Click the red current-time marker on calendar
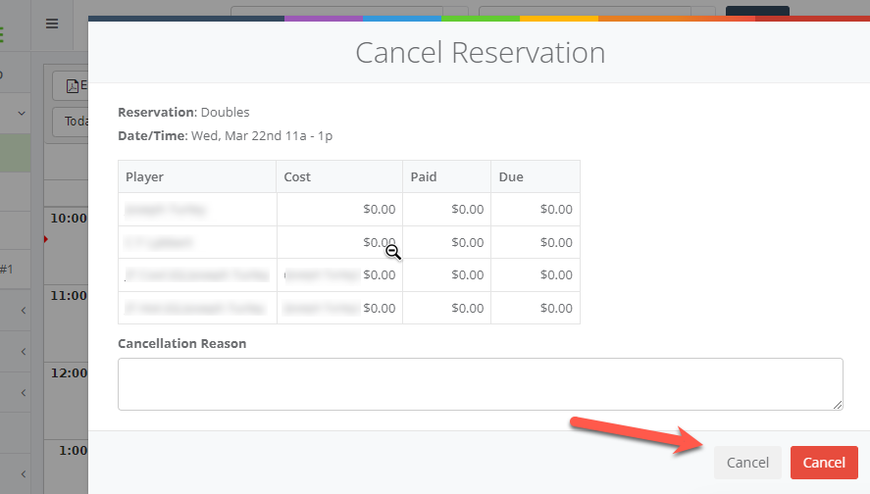The height and width of the screenshot is (494, 870). point(45,238)
